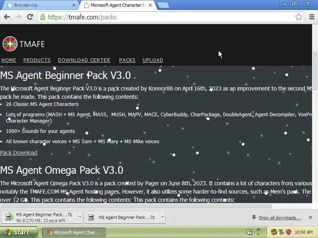Click the MS Agent Beginner Pack V3.0 heading

click(65, 75)
